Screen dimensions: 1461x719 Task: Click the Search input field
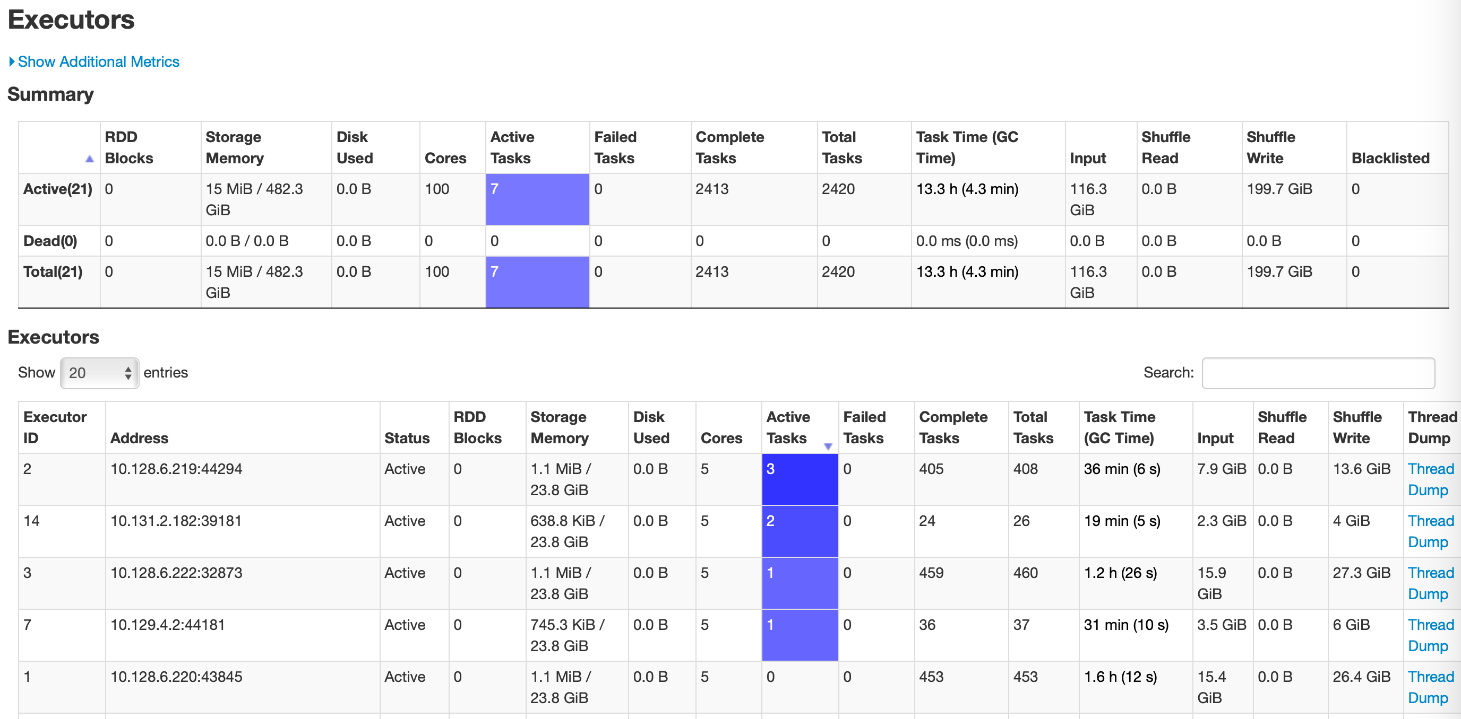click(1318, 372)
